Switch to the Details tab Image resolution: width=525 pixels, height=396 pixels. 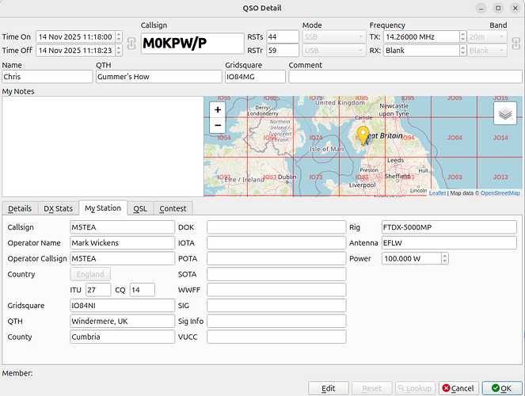pyautogui.click(x=20, y=208)
